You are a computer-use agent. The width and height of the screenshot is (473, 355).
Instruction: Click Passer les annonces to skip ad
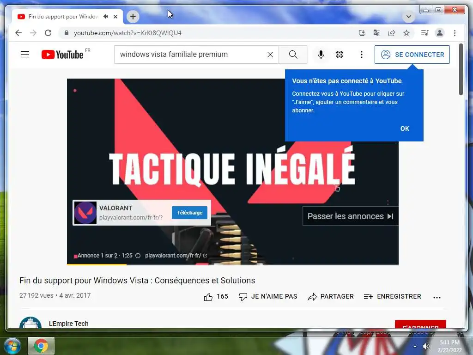click(350, 216)
